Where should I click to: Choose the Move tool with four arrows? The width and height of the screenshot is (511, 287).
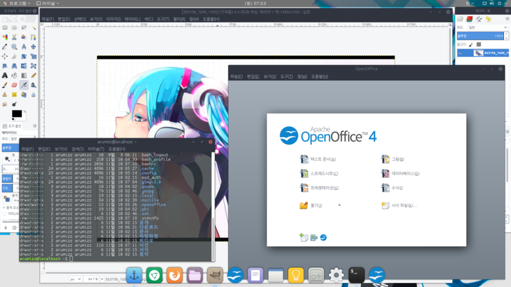click(x=33, y=47)
